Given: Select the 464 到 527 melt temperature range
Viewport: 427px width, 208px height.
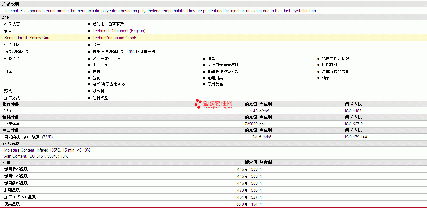Looking at the screenshot, I should 248,197.
